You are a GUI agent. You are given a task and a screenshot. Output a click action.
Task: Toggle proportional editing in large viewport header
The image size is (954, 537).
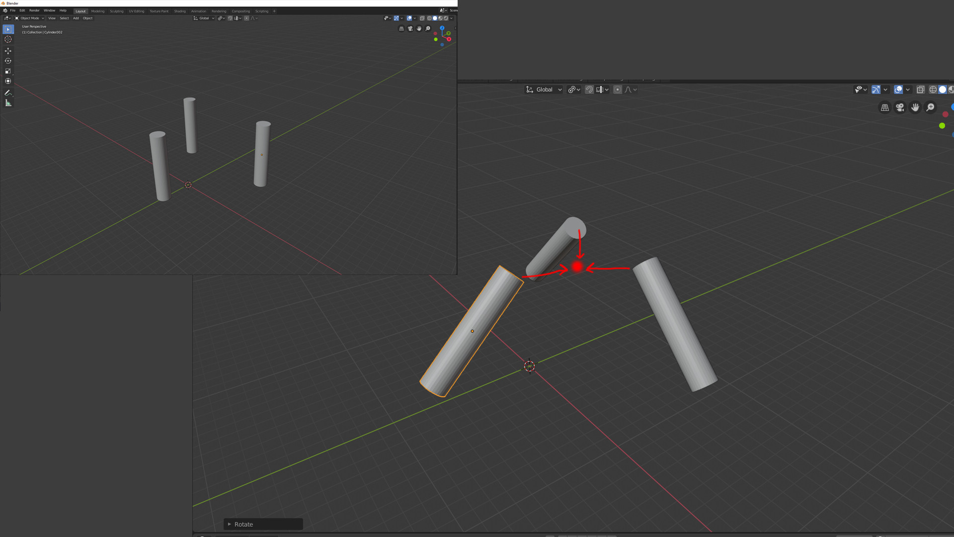[618, 89]
